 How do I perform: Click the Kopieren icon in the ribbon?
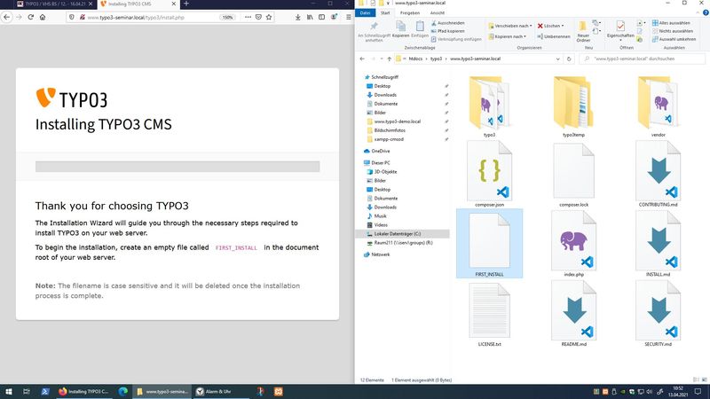pyautogui.click(x=400, y=27)
